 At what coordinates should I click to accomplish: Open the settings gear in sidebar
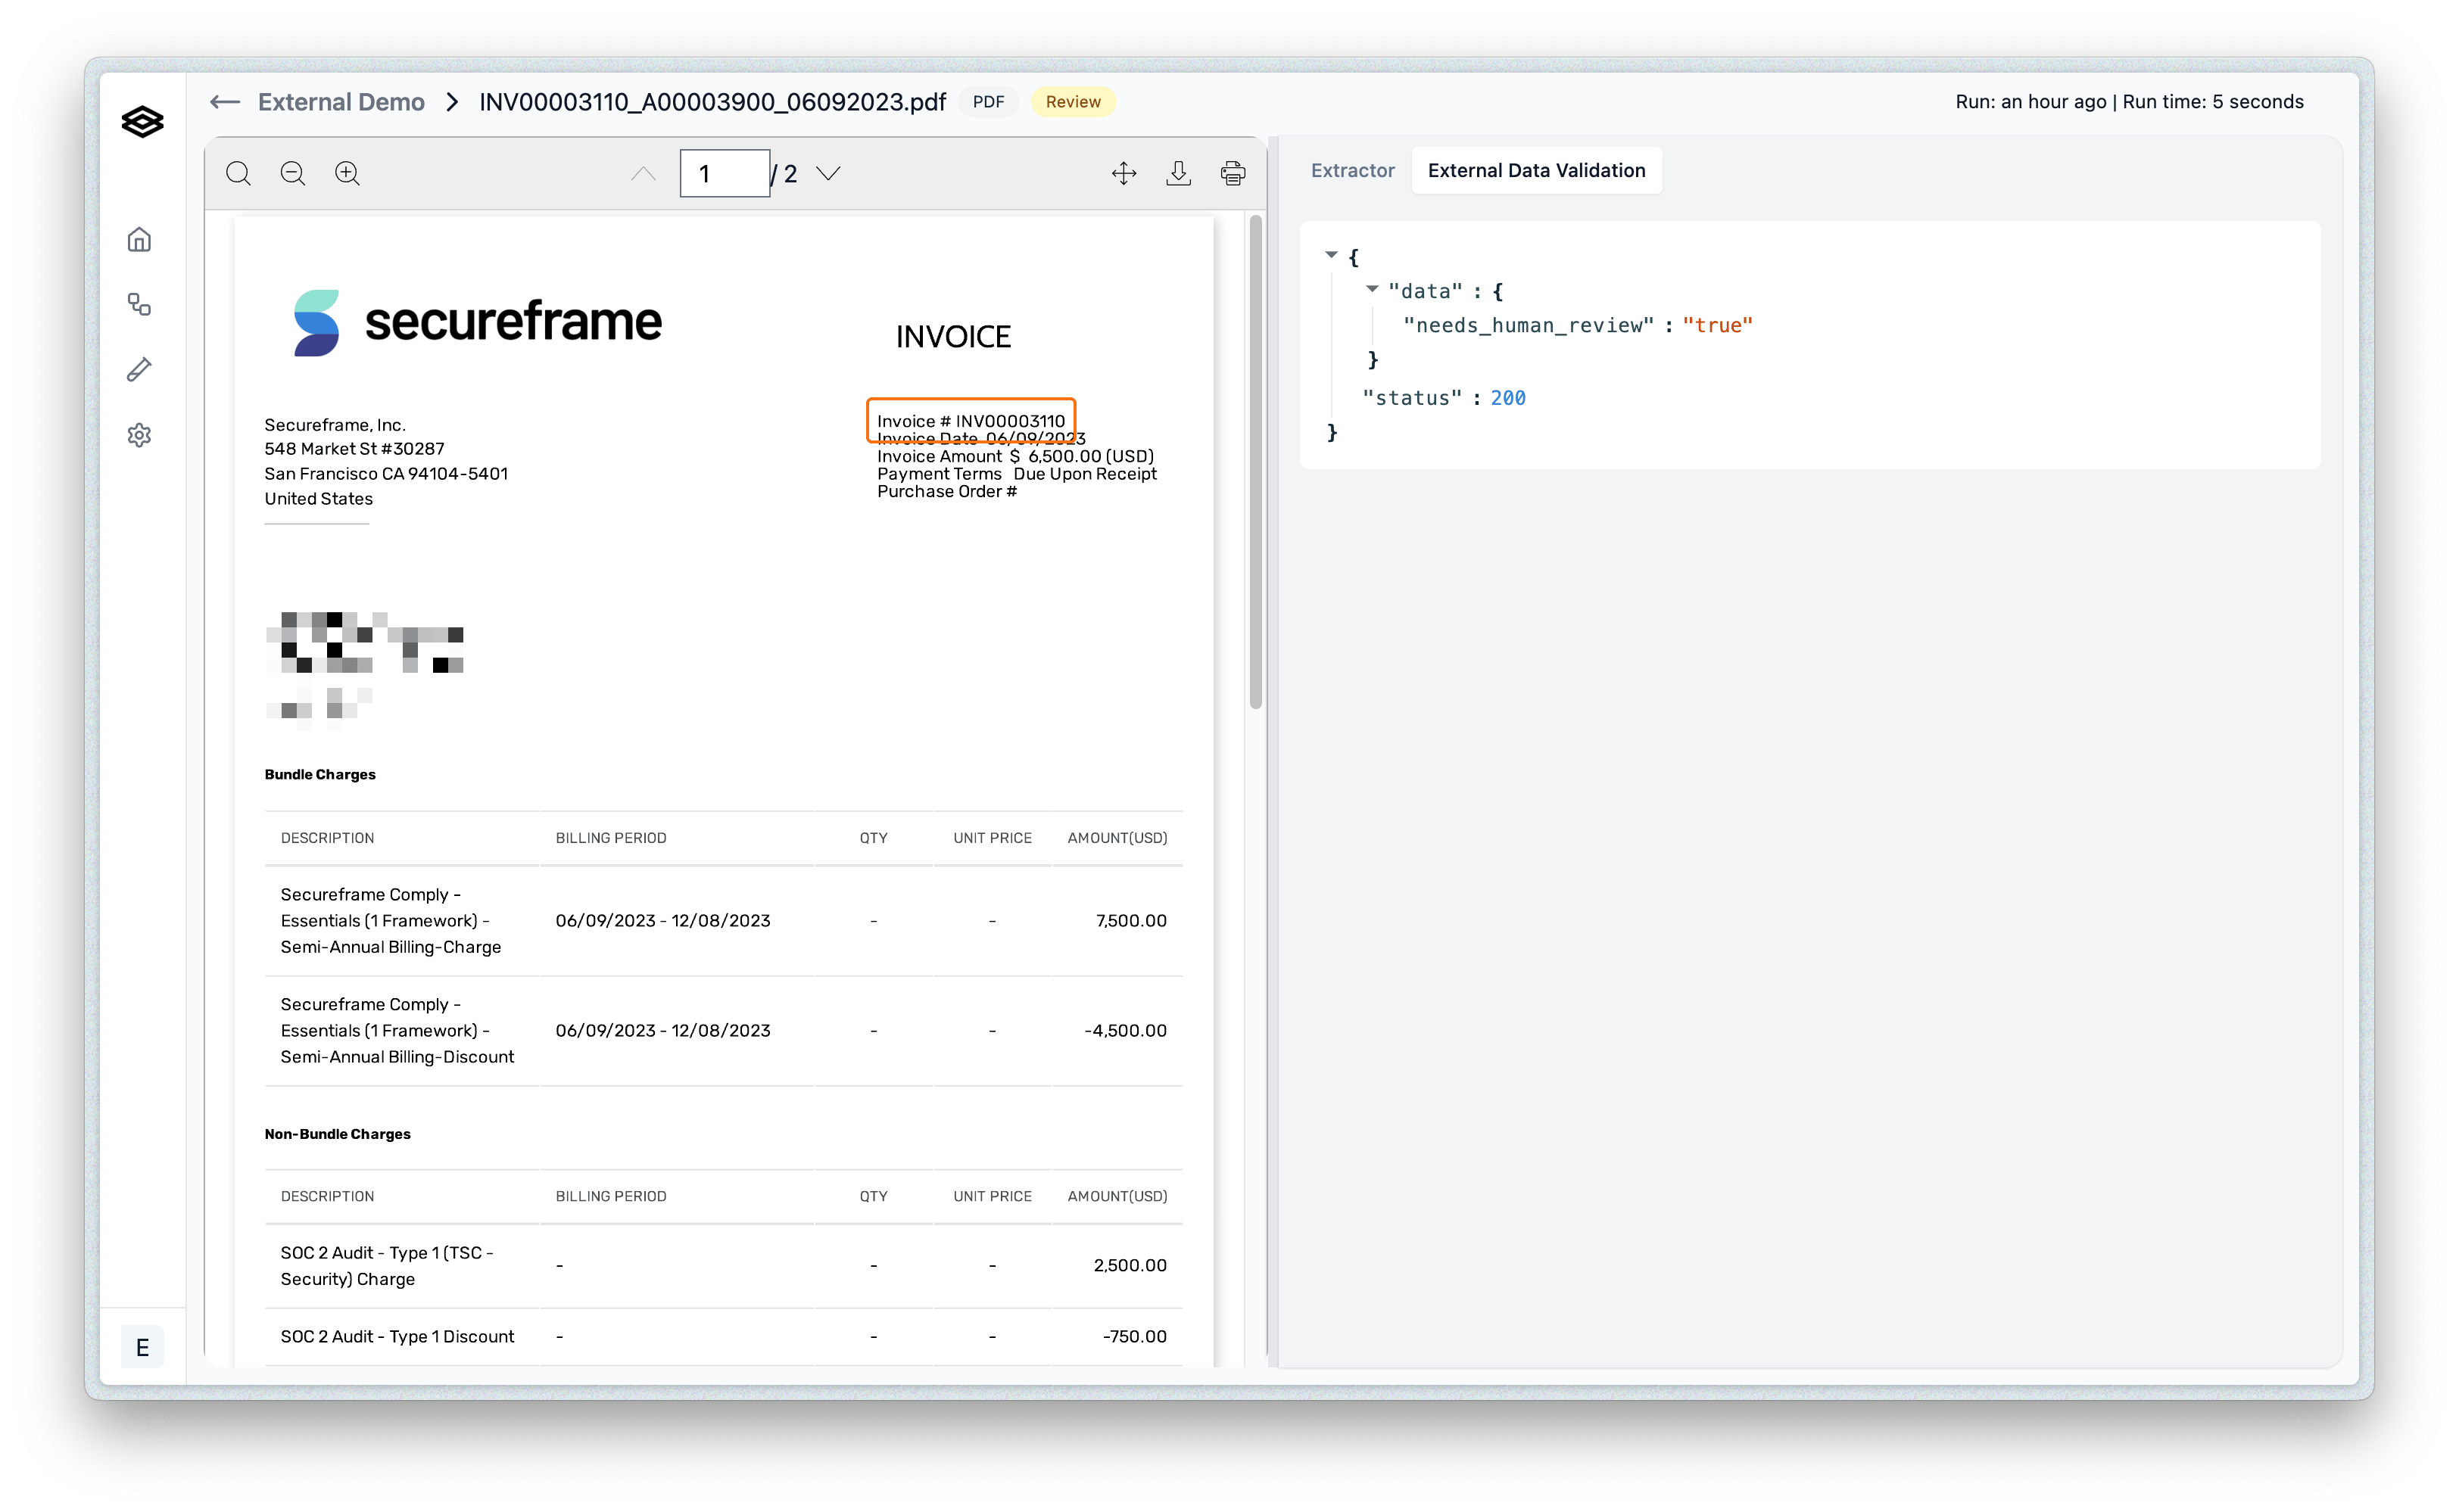click(x=139, y=435)
